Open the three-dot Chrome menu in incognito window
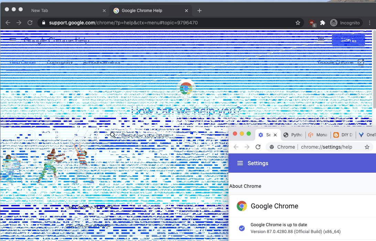This screenshot has width=376, height=241. (x=369, y=23)
